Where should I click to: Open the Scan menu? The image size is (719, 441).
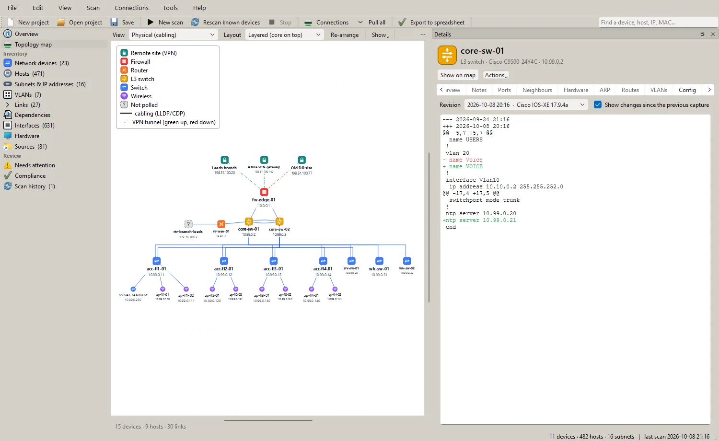click(x=93, y=8)
